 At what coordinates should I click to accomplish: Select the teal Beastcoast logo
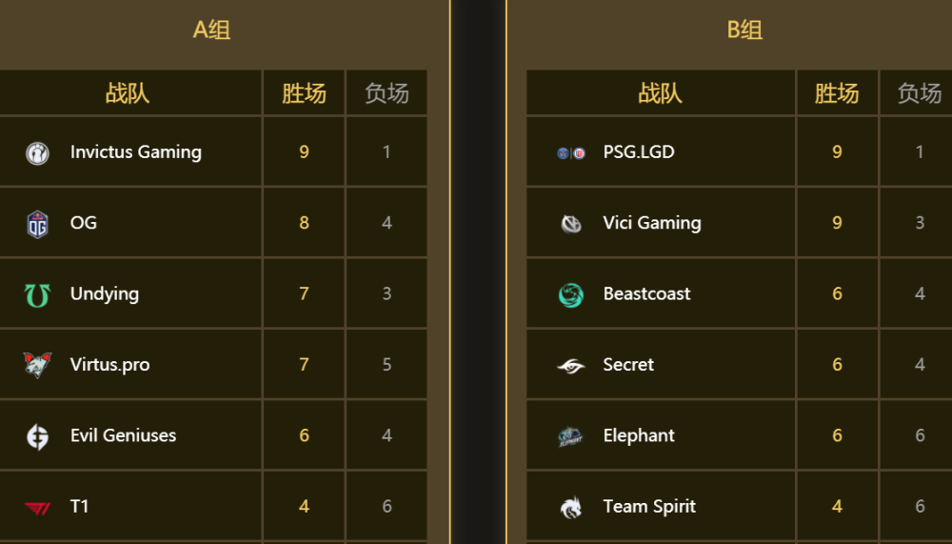point(570,295)
